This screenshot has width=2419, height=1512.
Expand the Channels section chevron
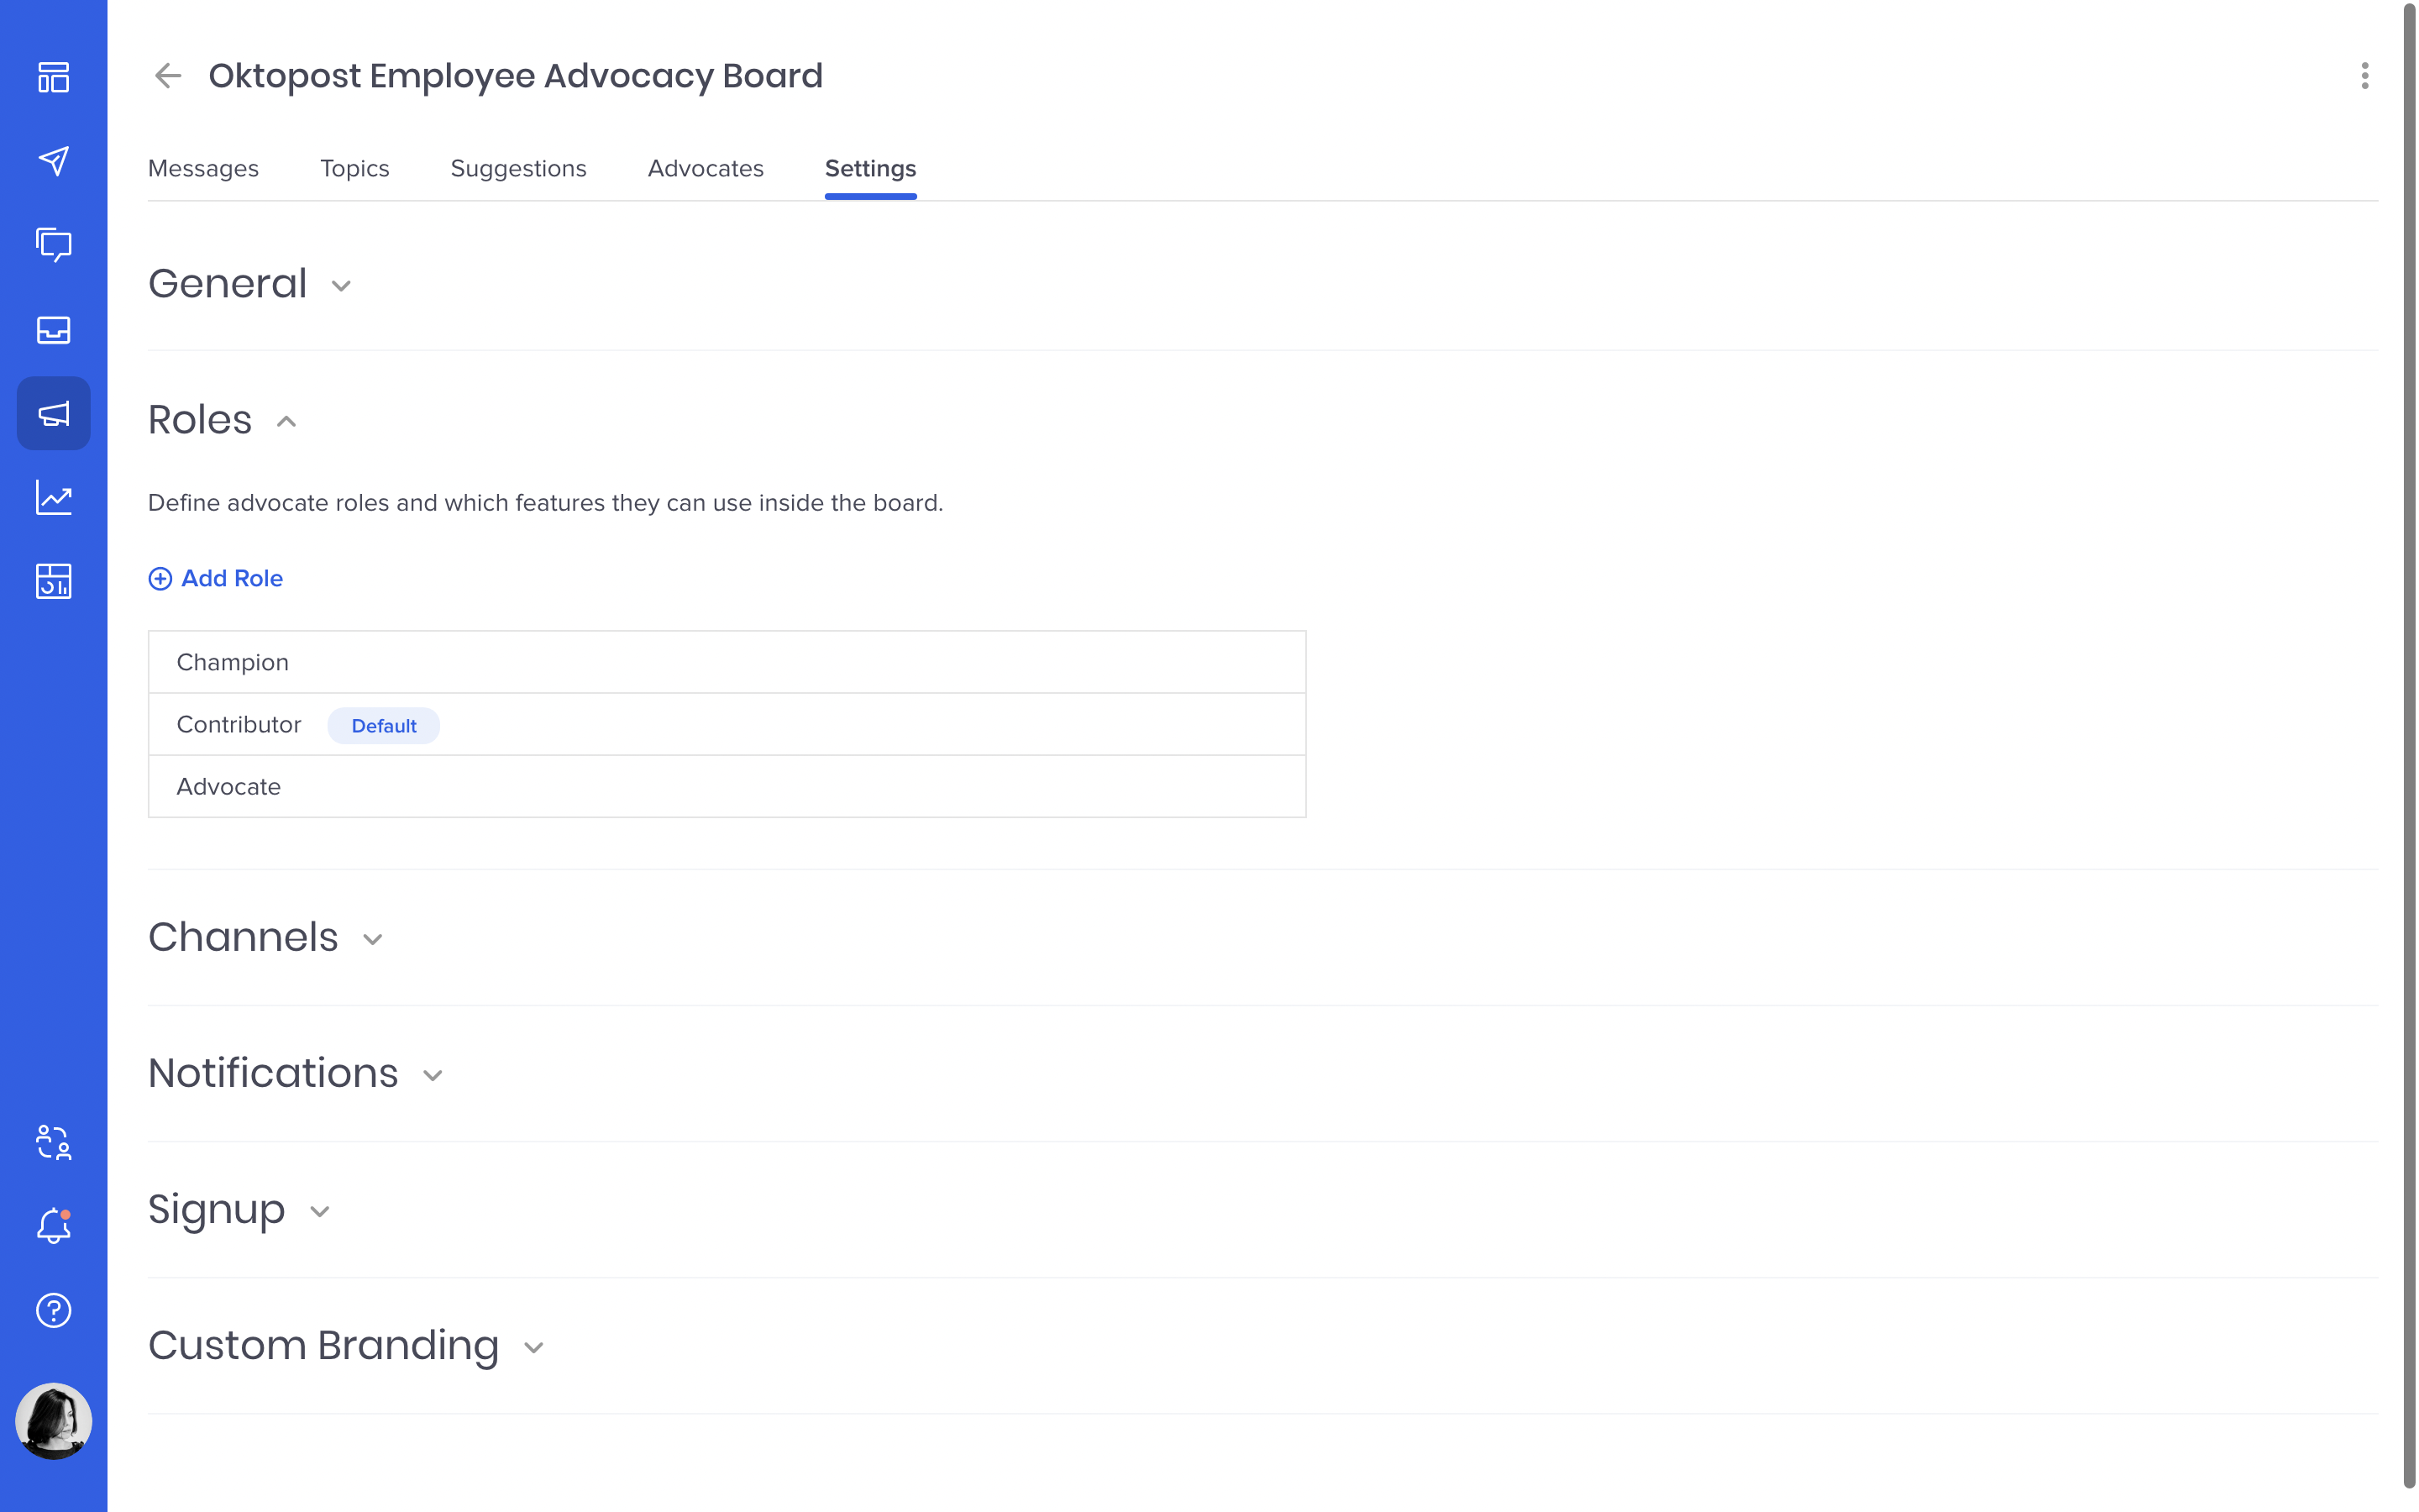pos(373,939)
